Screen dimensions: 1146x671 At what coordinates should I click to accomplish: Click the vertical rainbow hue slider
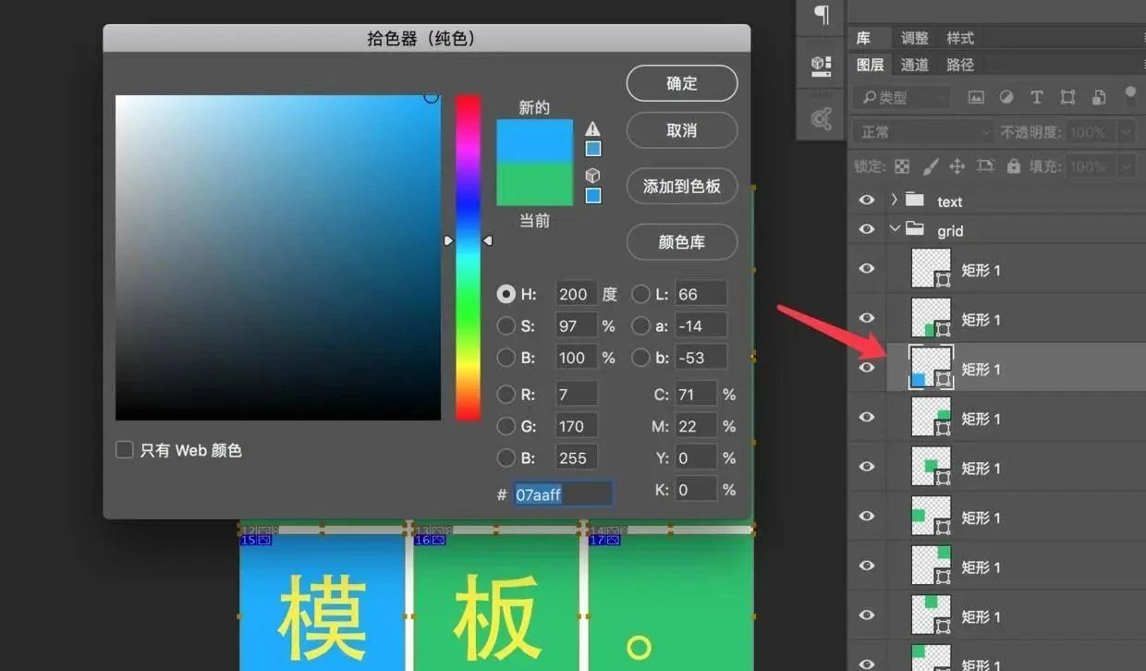coord(468,257)
